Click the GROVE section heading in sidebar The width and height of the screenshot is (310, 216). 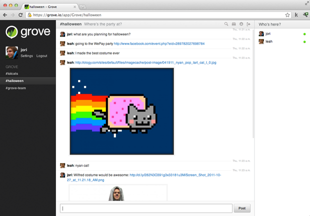click(12, 67)
